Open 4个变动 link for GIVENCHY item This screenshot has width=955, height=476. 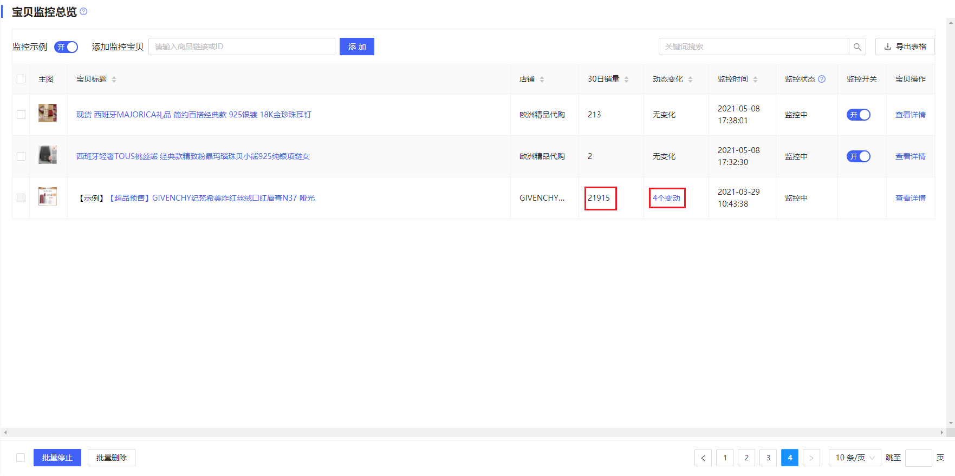click(x=666, y=198)
